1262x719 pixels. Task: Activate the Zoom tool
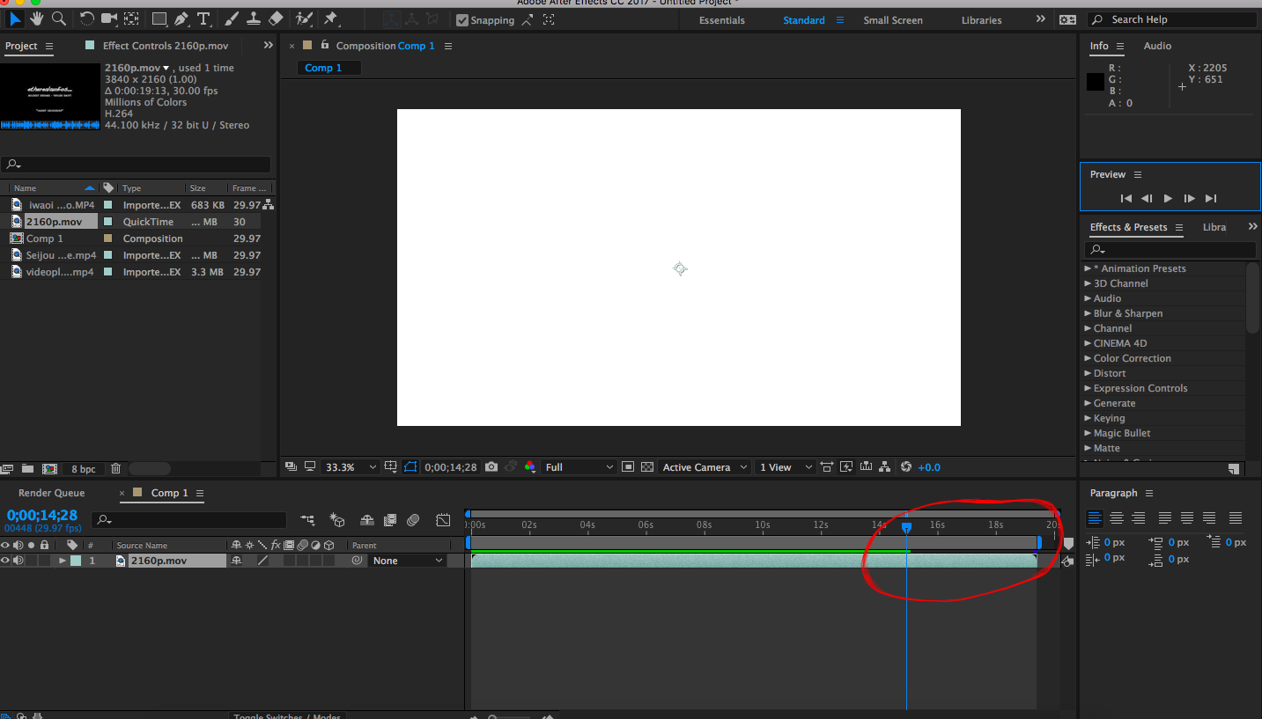(x=58, y=18)
